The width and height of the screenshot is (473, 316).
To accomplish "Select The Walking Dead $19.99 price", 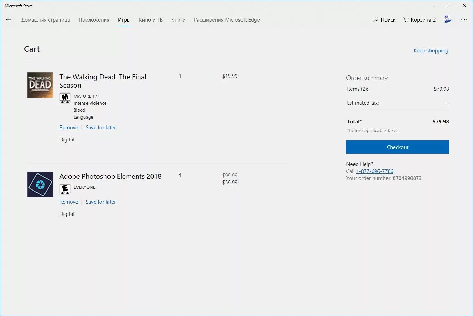I will 230,76.
